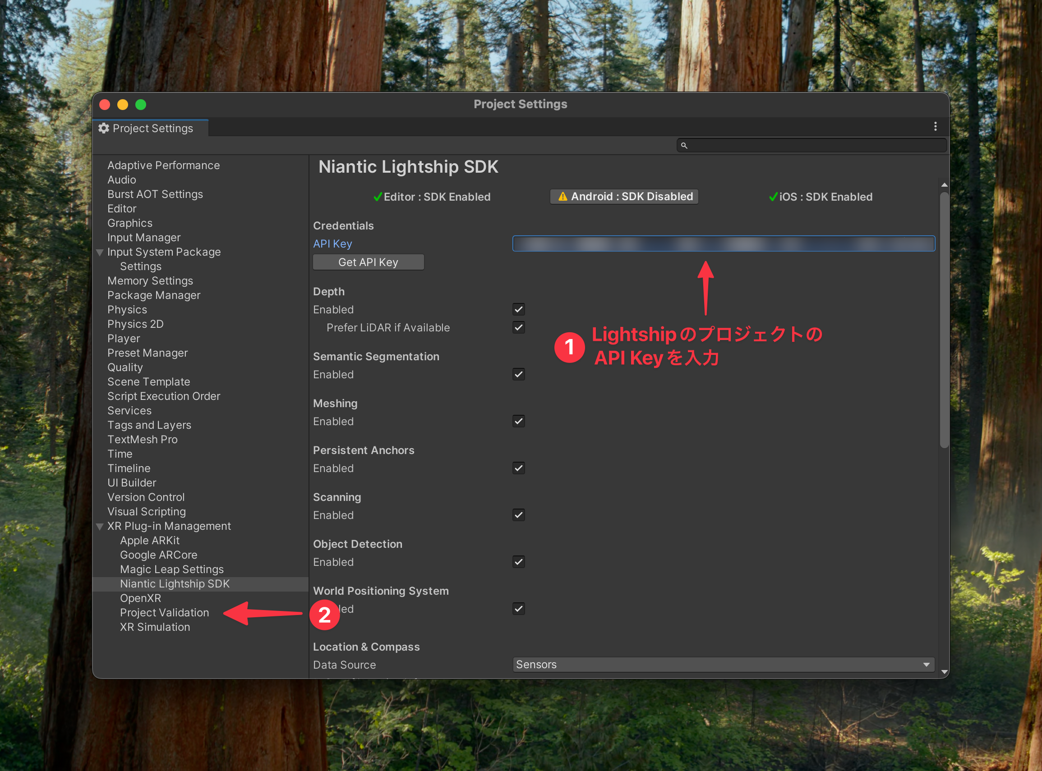Click the green iOS SDK Enabled checkmark
The width and height of the screenshot is (1042, 771).
tap(773, 197)
